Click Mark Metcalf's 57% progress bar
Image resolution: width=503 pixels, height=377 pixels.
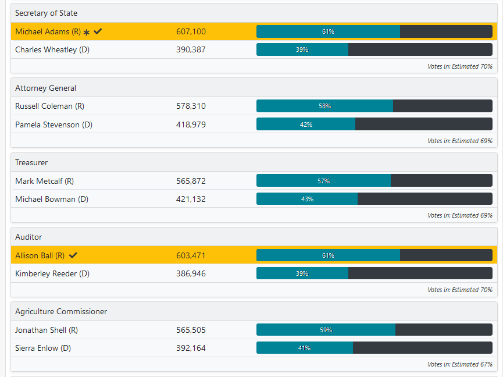click(x=374, y=180)
